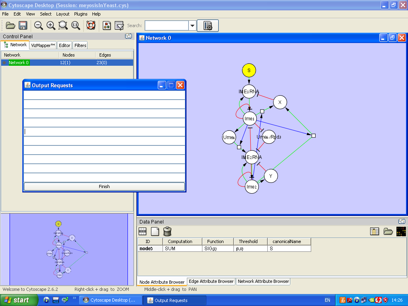Open the Layout menu
Image resolution: width=408 pixels, height=306 pixels.
tap(63, 14)
